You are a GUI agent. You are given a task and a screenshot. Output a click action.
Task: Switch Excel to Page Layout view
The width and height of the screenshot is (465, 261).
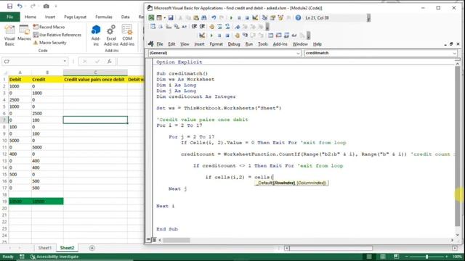coord(383,256)
